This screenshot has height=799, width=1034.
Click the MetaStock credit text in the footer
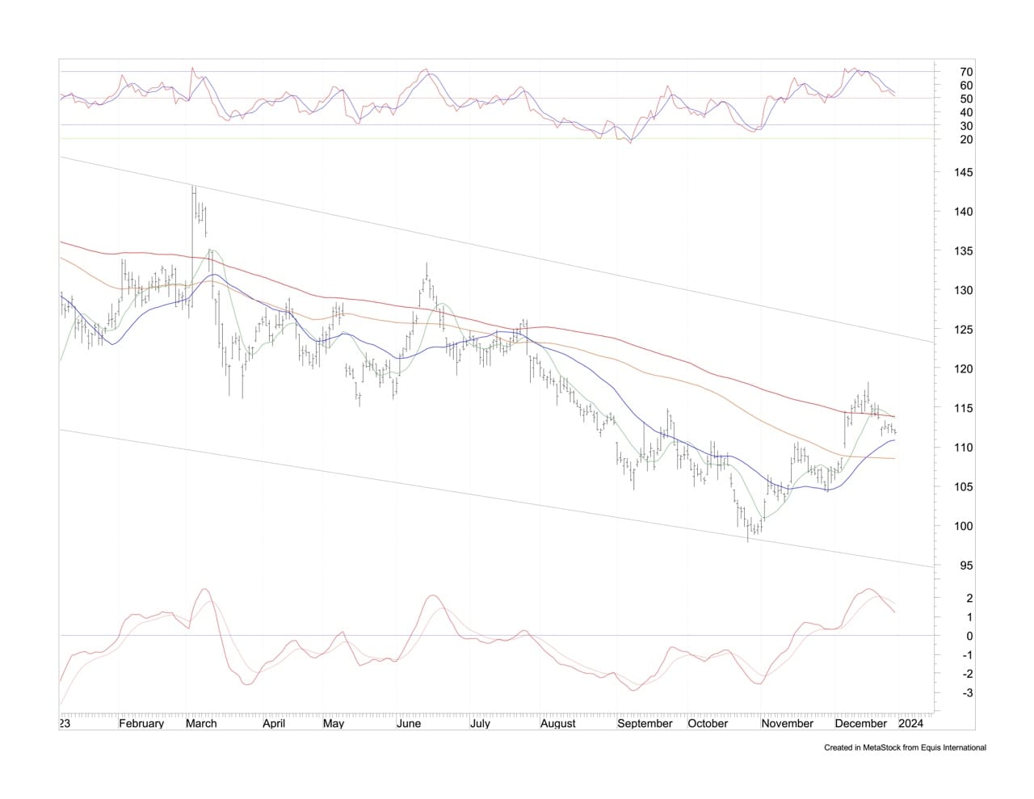[x=905, y=748]
